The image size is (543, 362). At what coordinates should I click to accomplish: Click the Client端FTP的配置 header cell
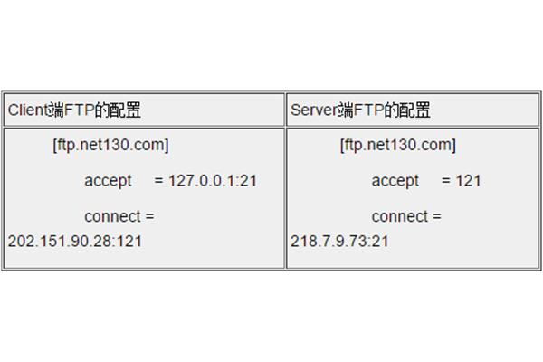click(x=144, y=110)
